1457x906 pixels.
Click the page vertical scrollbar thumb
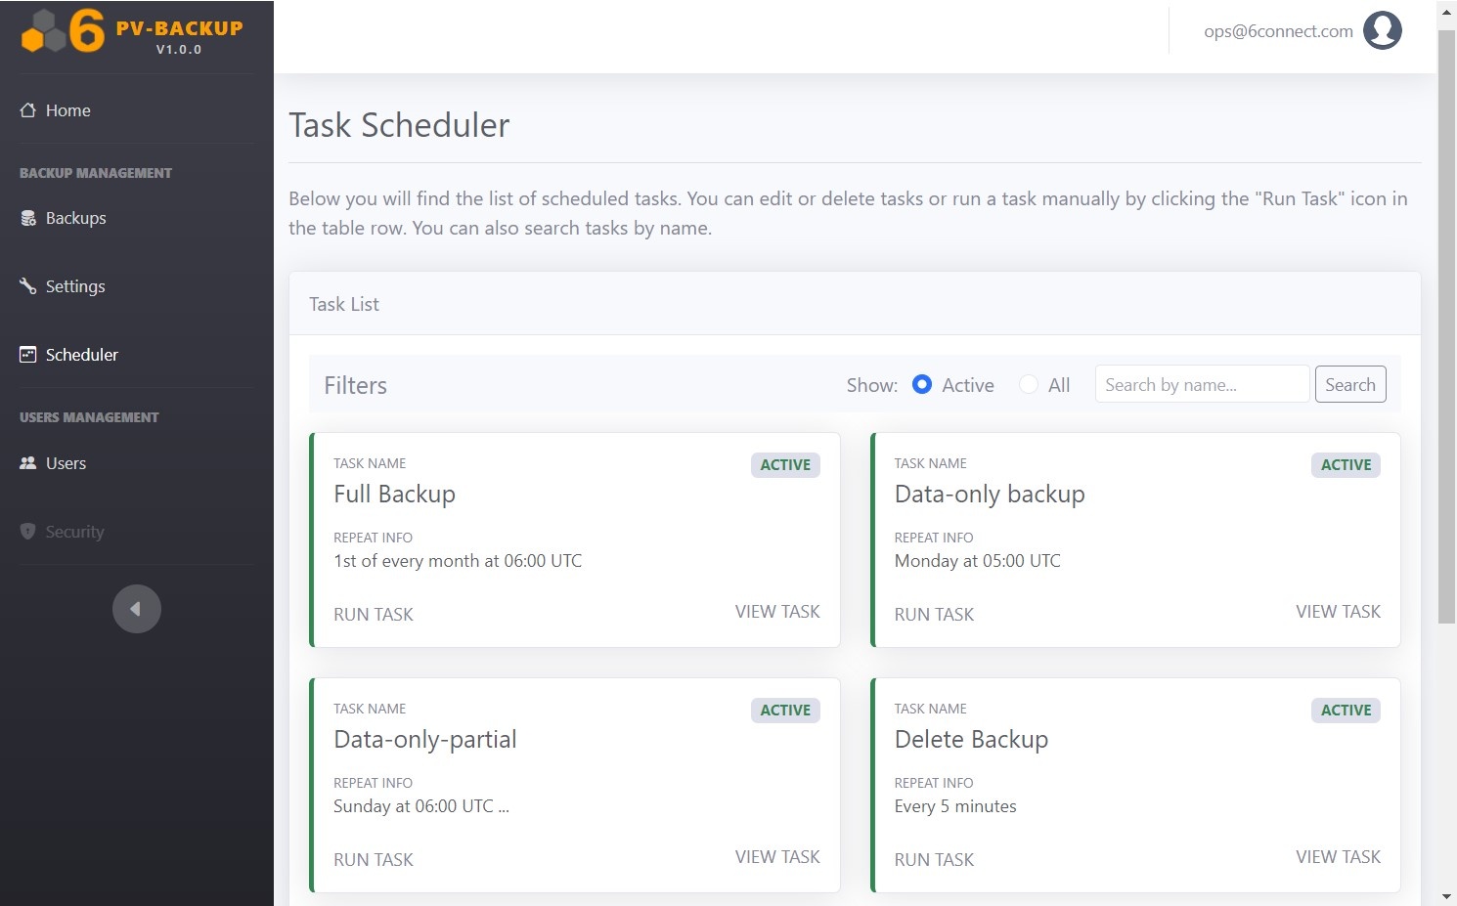pyautogui.click(x=1446, y=323)
